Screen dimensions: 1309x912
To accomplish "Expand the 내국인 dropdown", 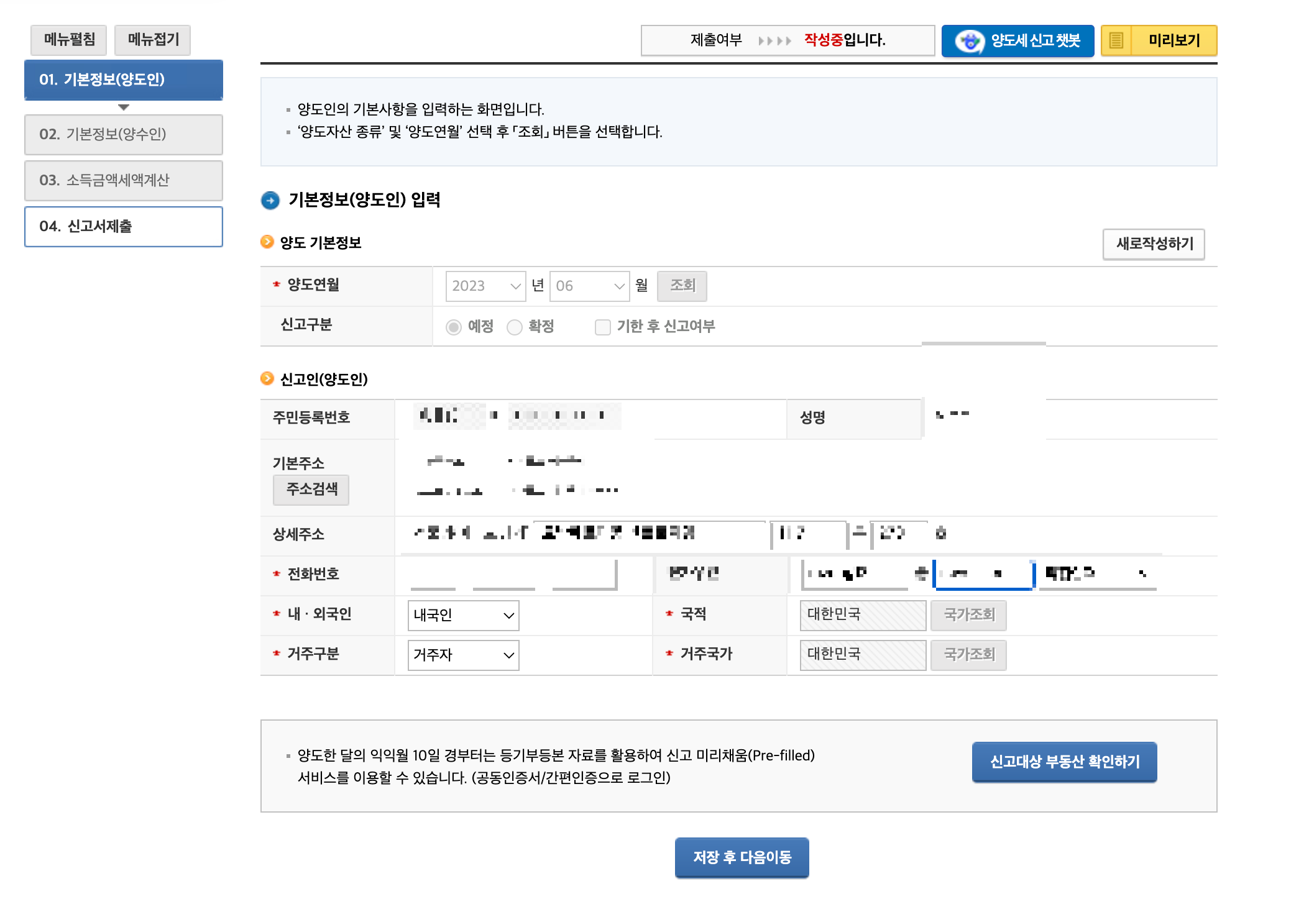I will tap(463, 615).
